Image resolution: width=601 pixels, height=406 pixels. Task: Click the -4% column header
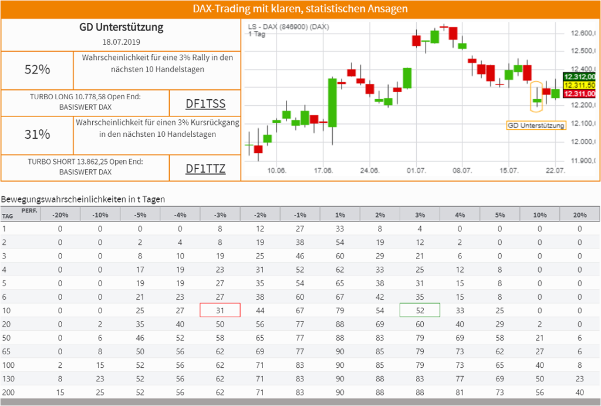tap(180, 215)
